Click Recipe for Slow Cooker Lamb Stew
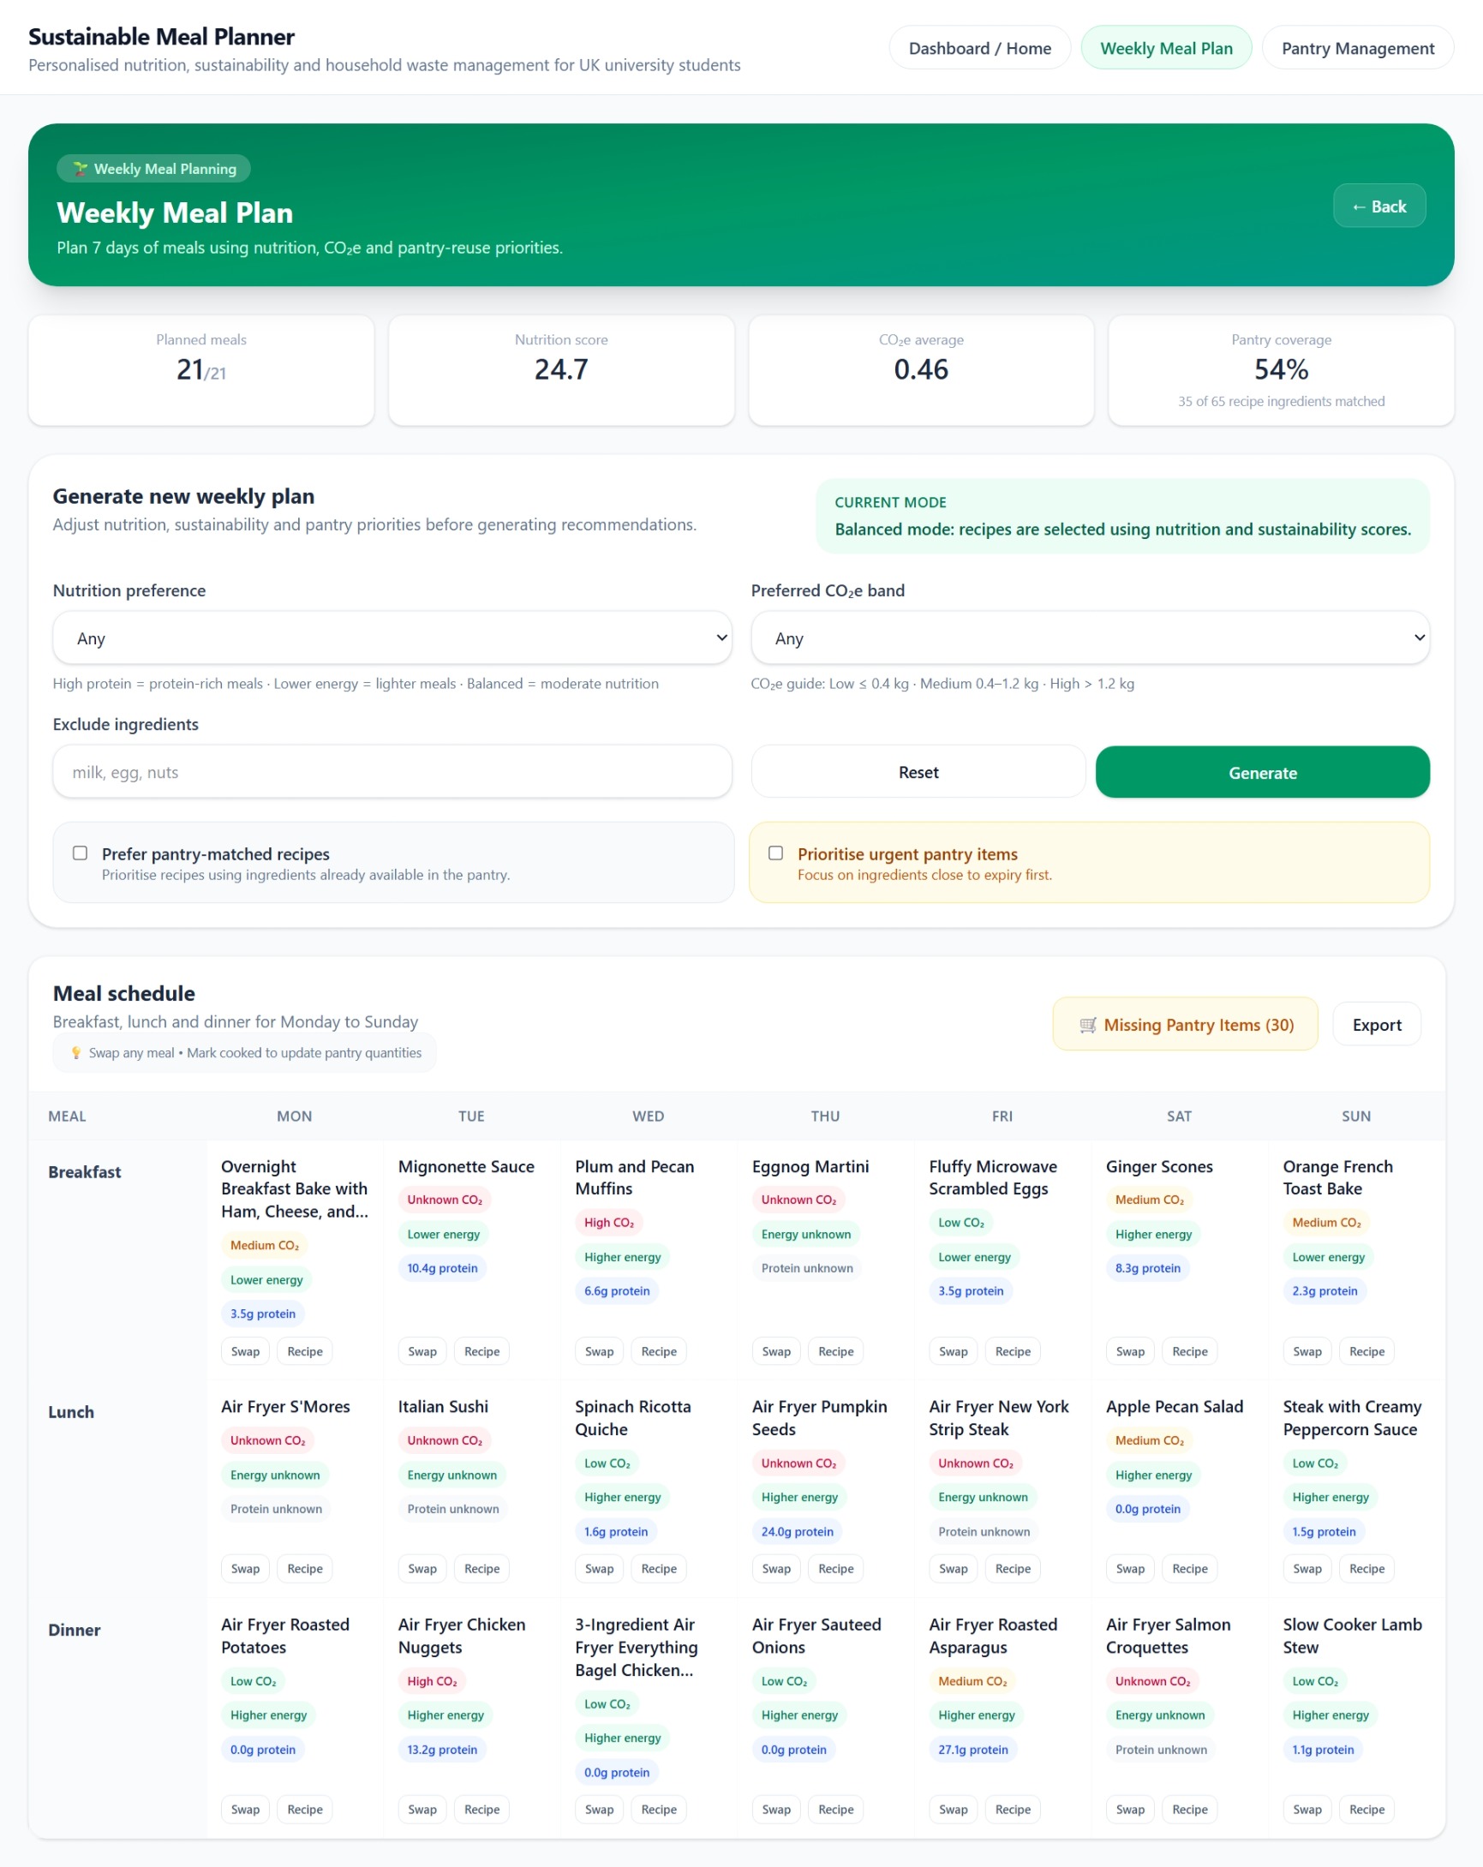 click(1366, 1809)
